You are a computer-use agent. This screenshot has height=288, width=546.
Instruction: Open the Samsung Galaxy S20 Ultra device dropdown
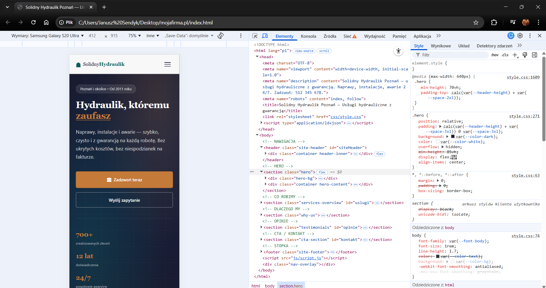click(48, 36)
